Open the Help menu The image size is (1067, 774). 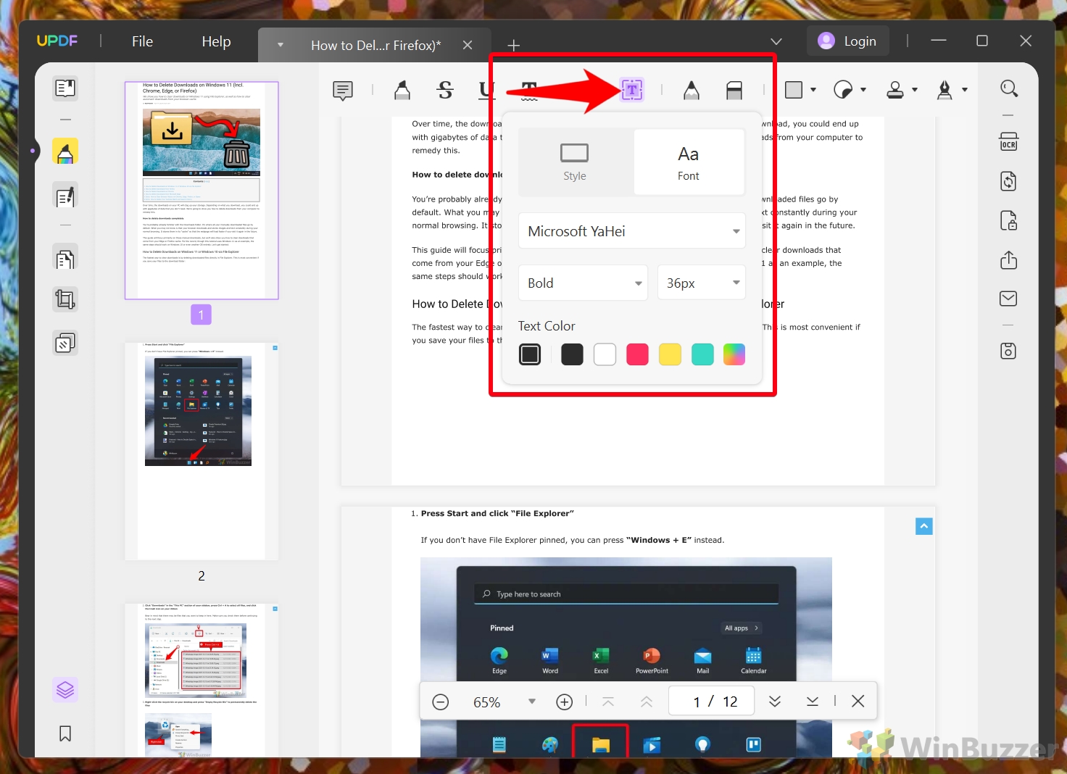tap(216, 41)
